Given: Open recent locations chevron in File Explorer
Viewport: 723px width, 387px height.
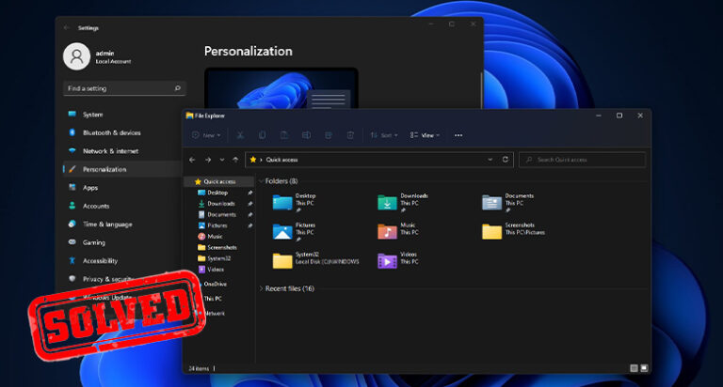Looking at the screenshot, I should point(222,160).
